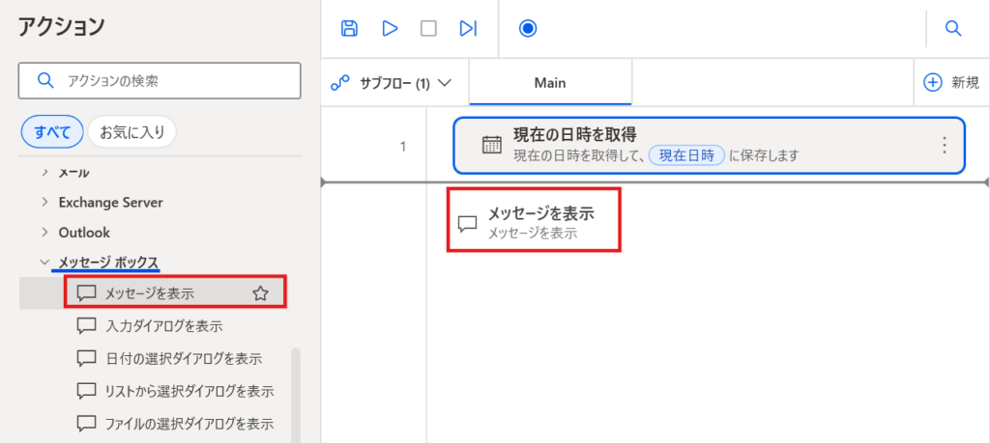Image resolution: width=990 pixels, height=443 pixels.
Task: Select the すべて filter pill
Action: 52,131
